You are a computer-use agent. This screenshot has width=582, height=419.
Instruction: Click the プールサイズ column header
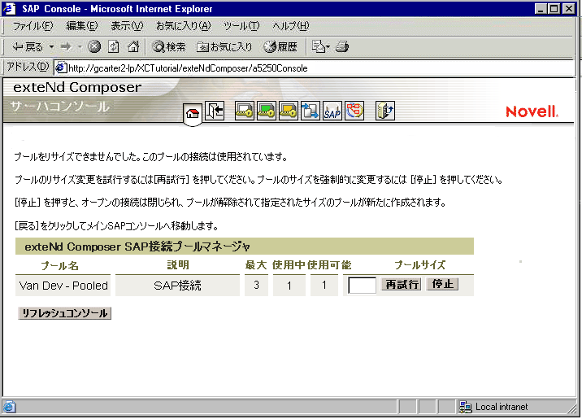(x=419, y=265)
